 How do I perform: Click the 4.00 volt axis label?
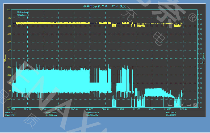pyautogui.click(x=9, y=42)
